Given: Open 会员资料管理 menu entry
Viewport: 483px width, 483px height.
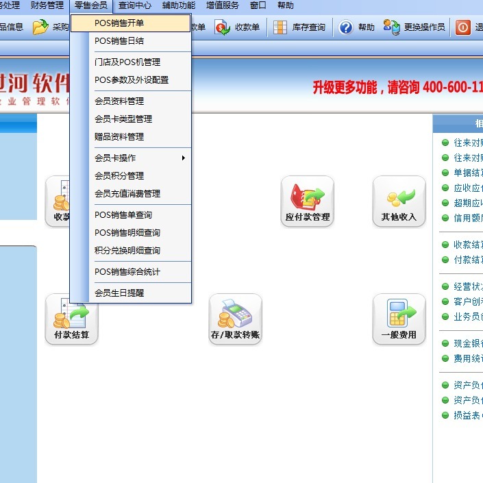Looking at the screenshot, I should tap(131, 101).
